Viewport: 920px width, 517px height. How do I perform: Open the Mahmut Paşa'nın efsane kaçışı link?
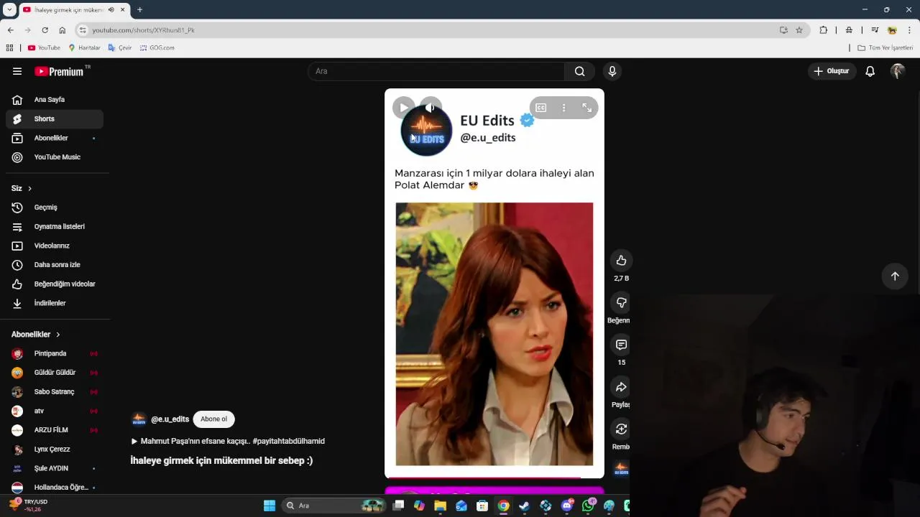(x=227, y=442)
